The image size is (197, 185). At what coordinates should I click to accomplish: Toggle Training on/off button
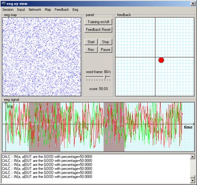click(98, 22)
